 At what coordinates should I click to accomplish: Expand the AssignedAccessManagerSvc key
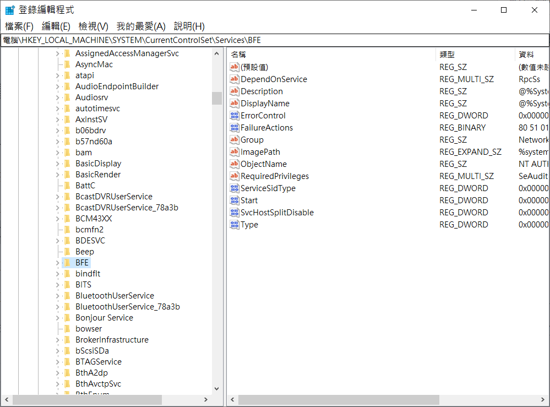[x=57, y=53]
